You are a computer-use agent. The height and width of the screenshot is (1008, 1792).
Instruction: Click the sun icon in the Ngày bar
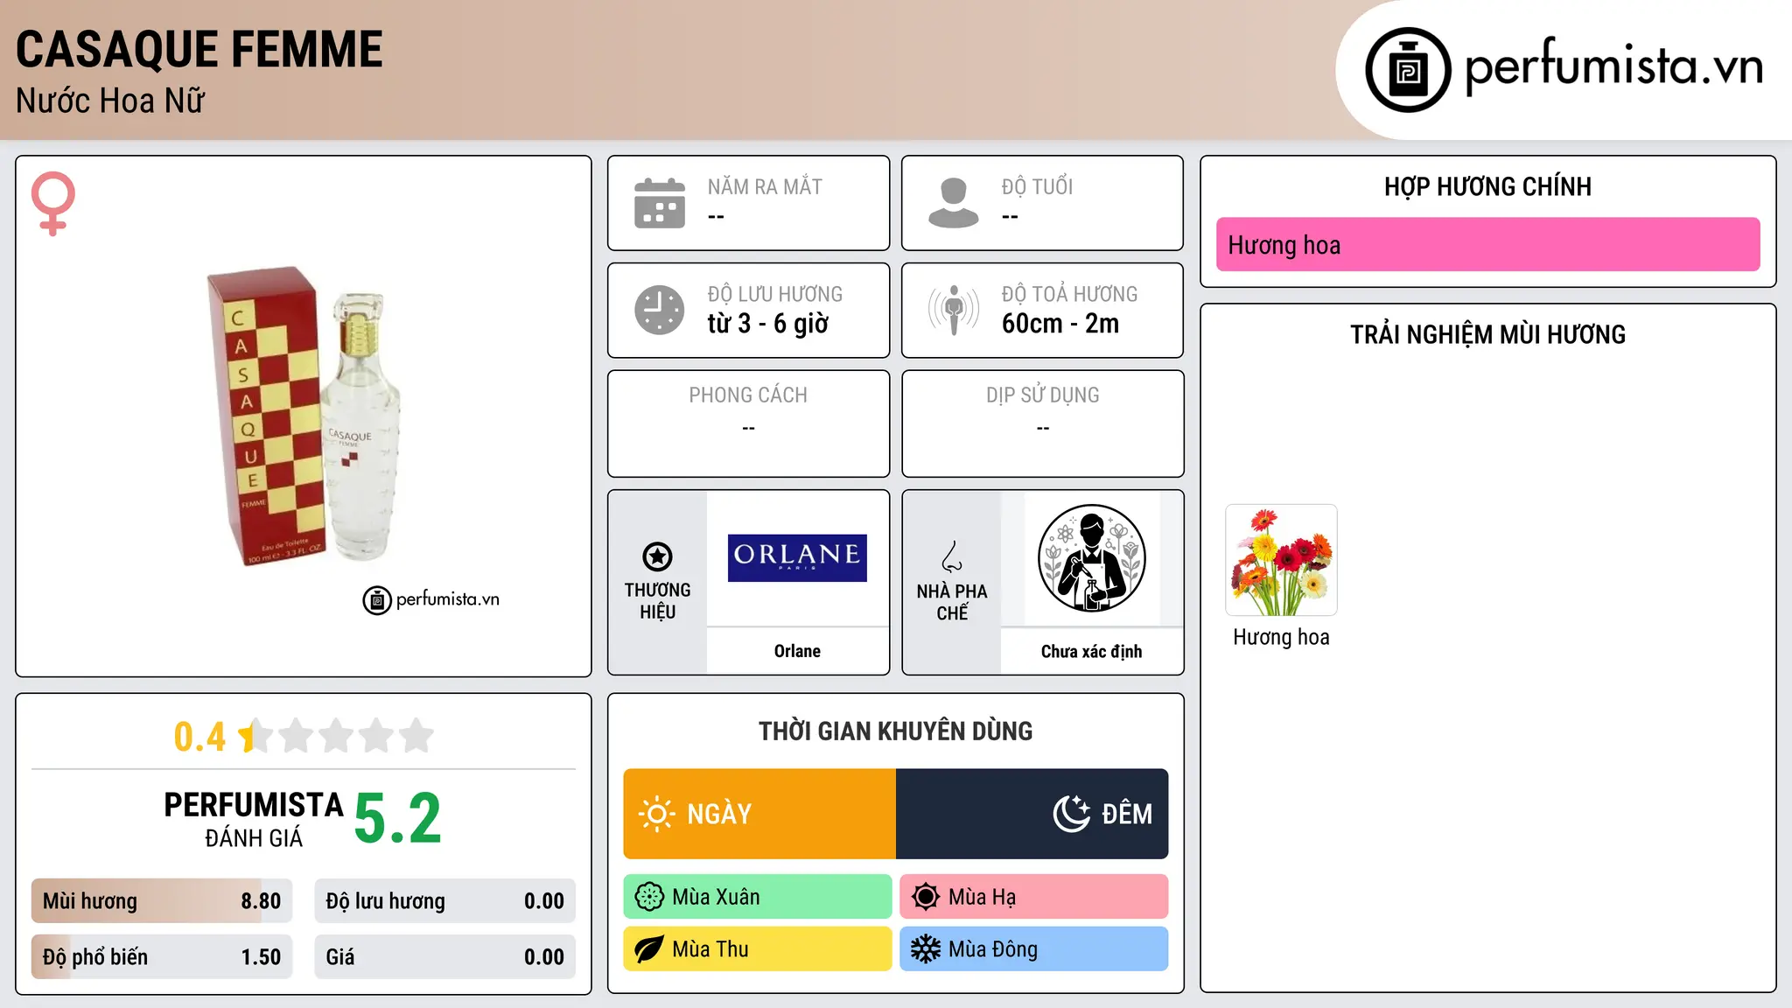656,814
